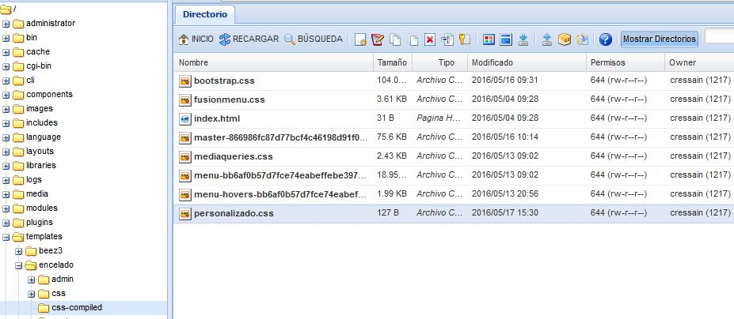This screenshot has width=734, height=319.
Task: Open the images folder in tree
Action: coord(40,109)
